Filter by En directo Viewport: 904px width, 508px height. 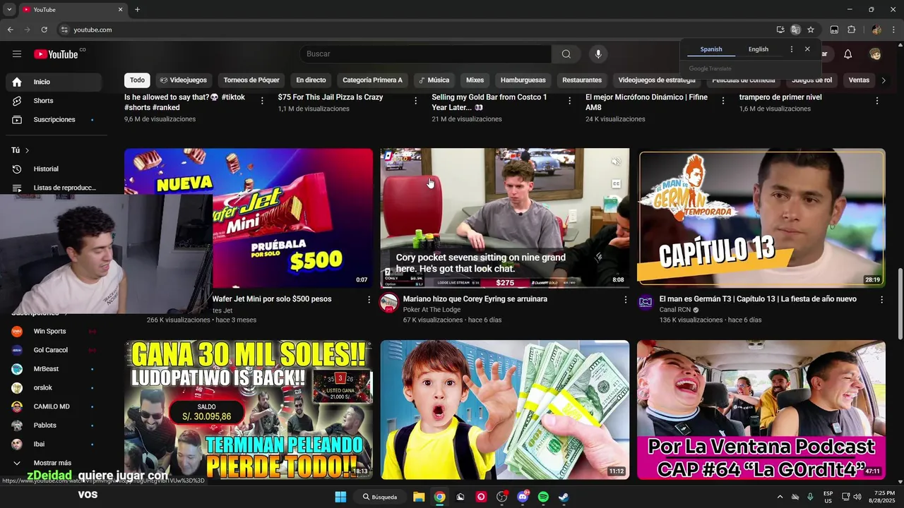click(x=311, y=80)
